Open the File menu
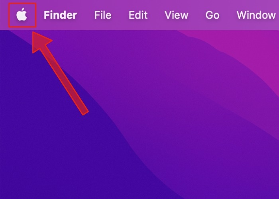 coord(103,15)
